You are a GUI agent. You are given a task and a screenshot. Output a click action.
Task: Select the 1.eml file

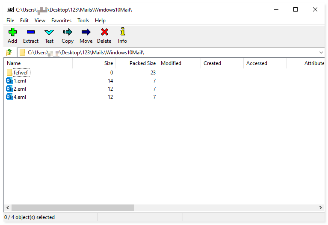(20, 81)
